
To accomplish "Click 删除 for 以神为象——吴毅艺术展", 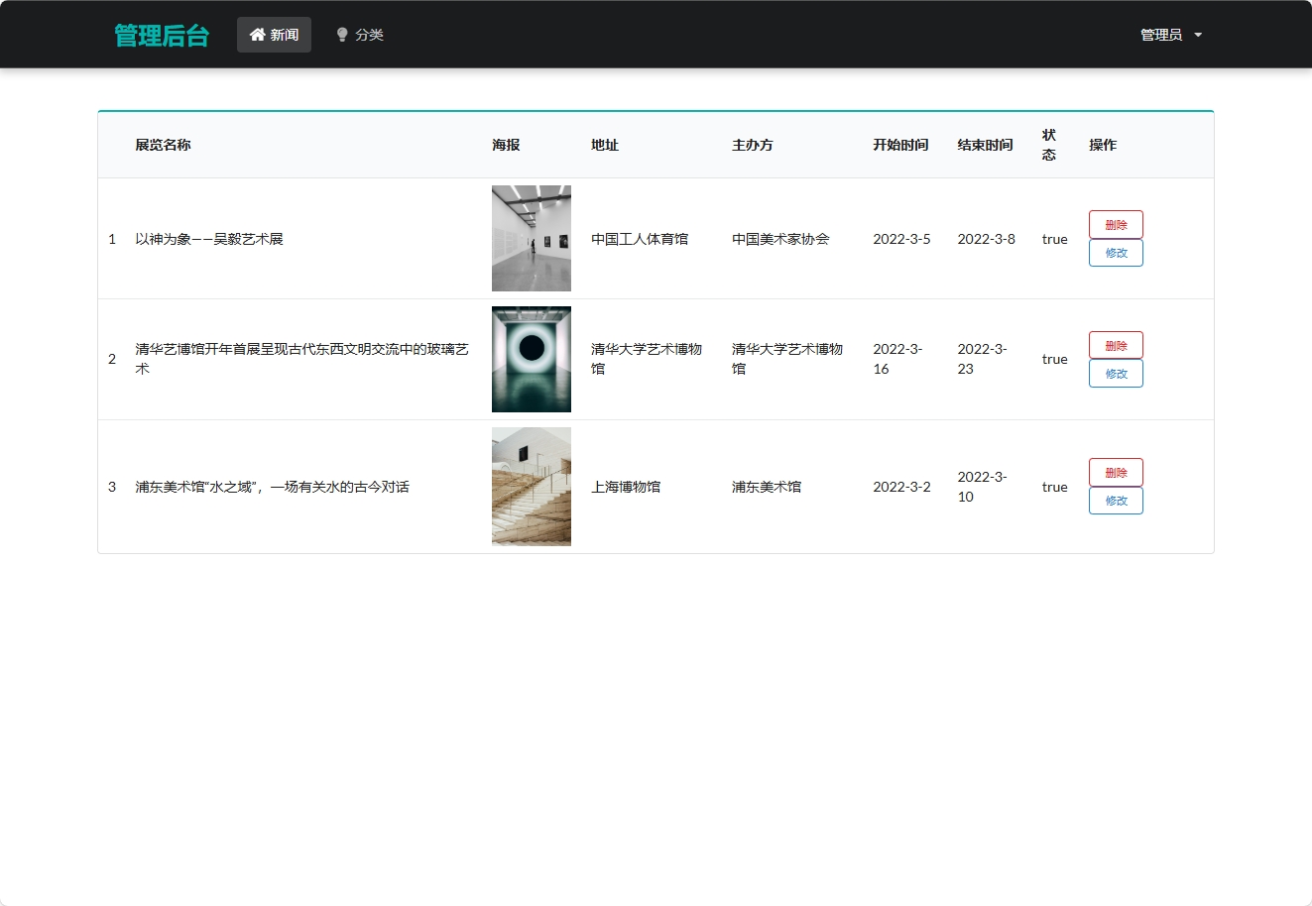I will [1116, 224].
